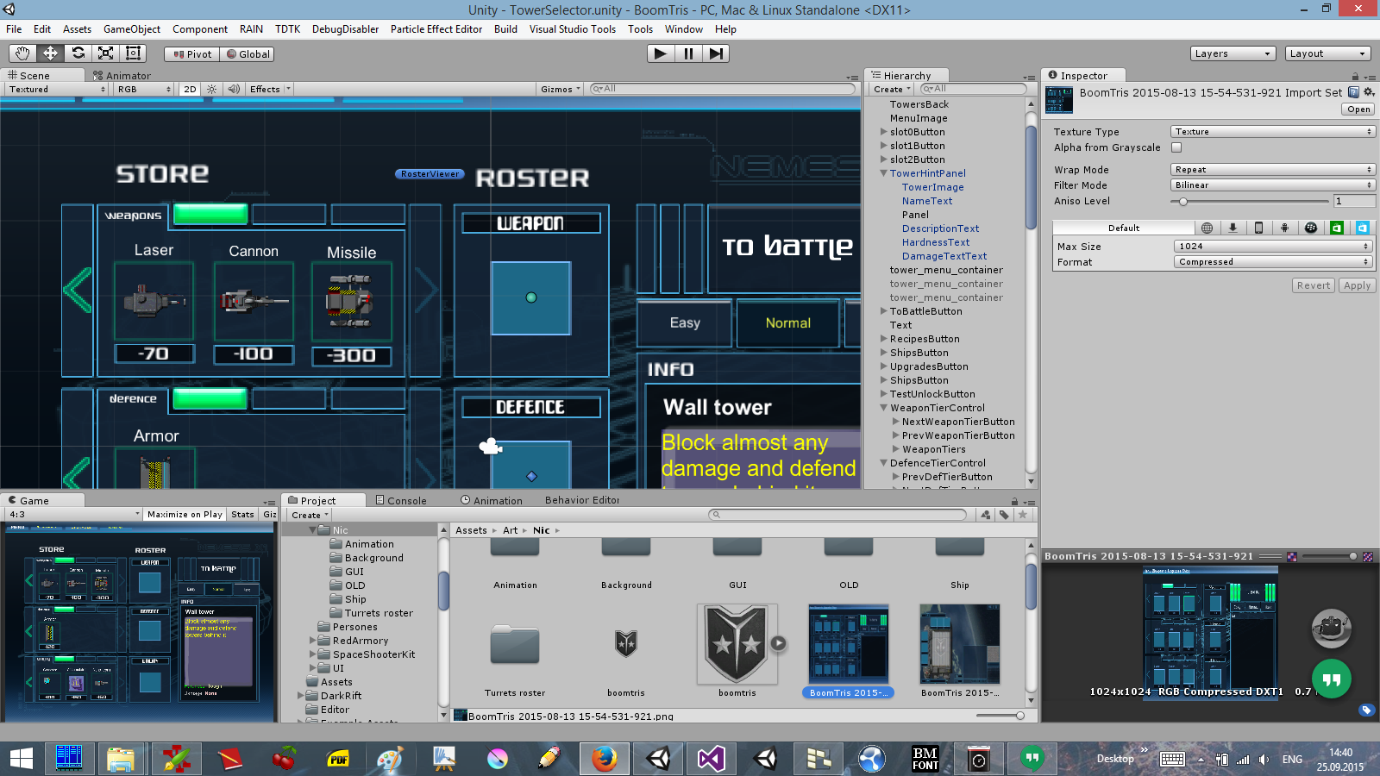Open BM Font from the taskbar
The width and height of the screenshot is (1380, 776).
tap(925, 759)
